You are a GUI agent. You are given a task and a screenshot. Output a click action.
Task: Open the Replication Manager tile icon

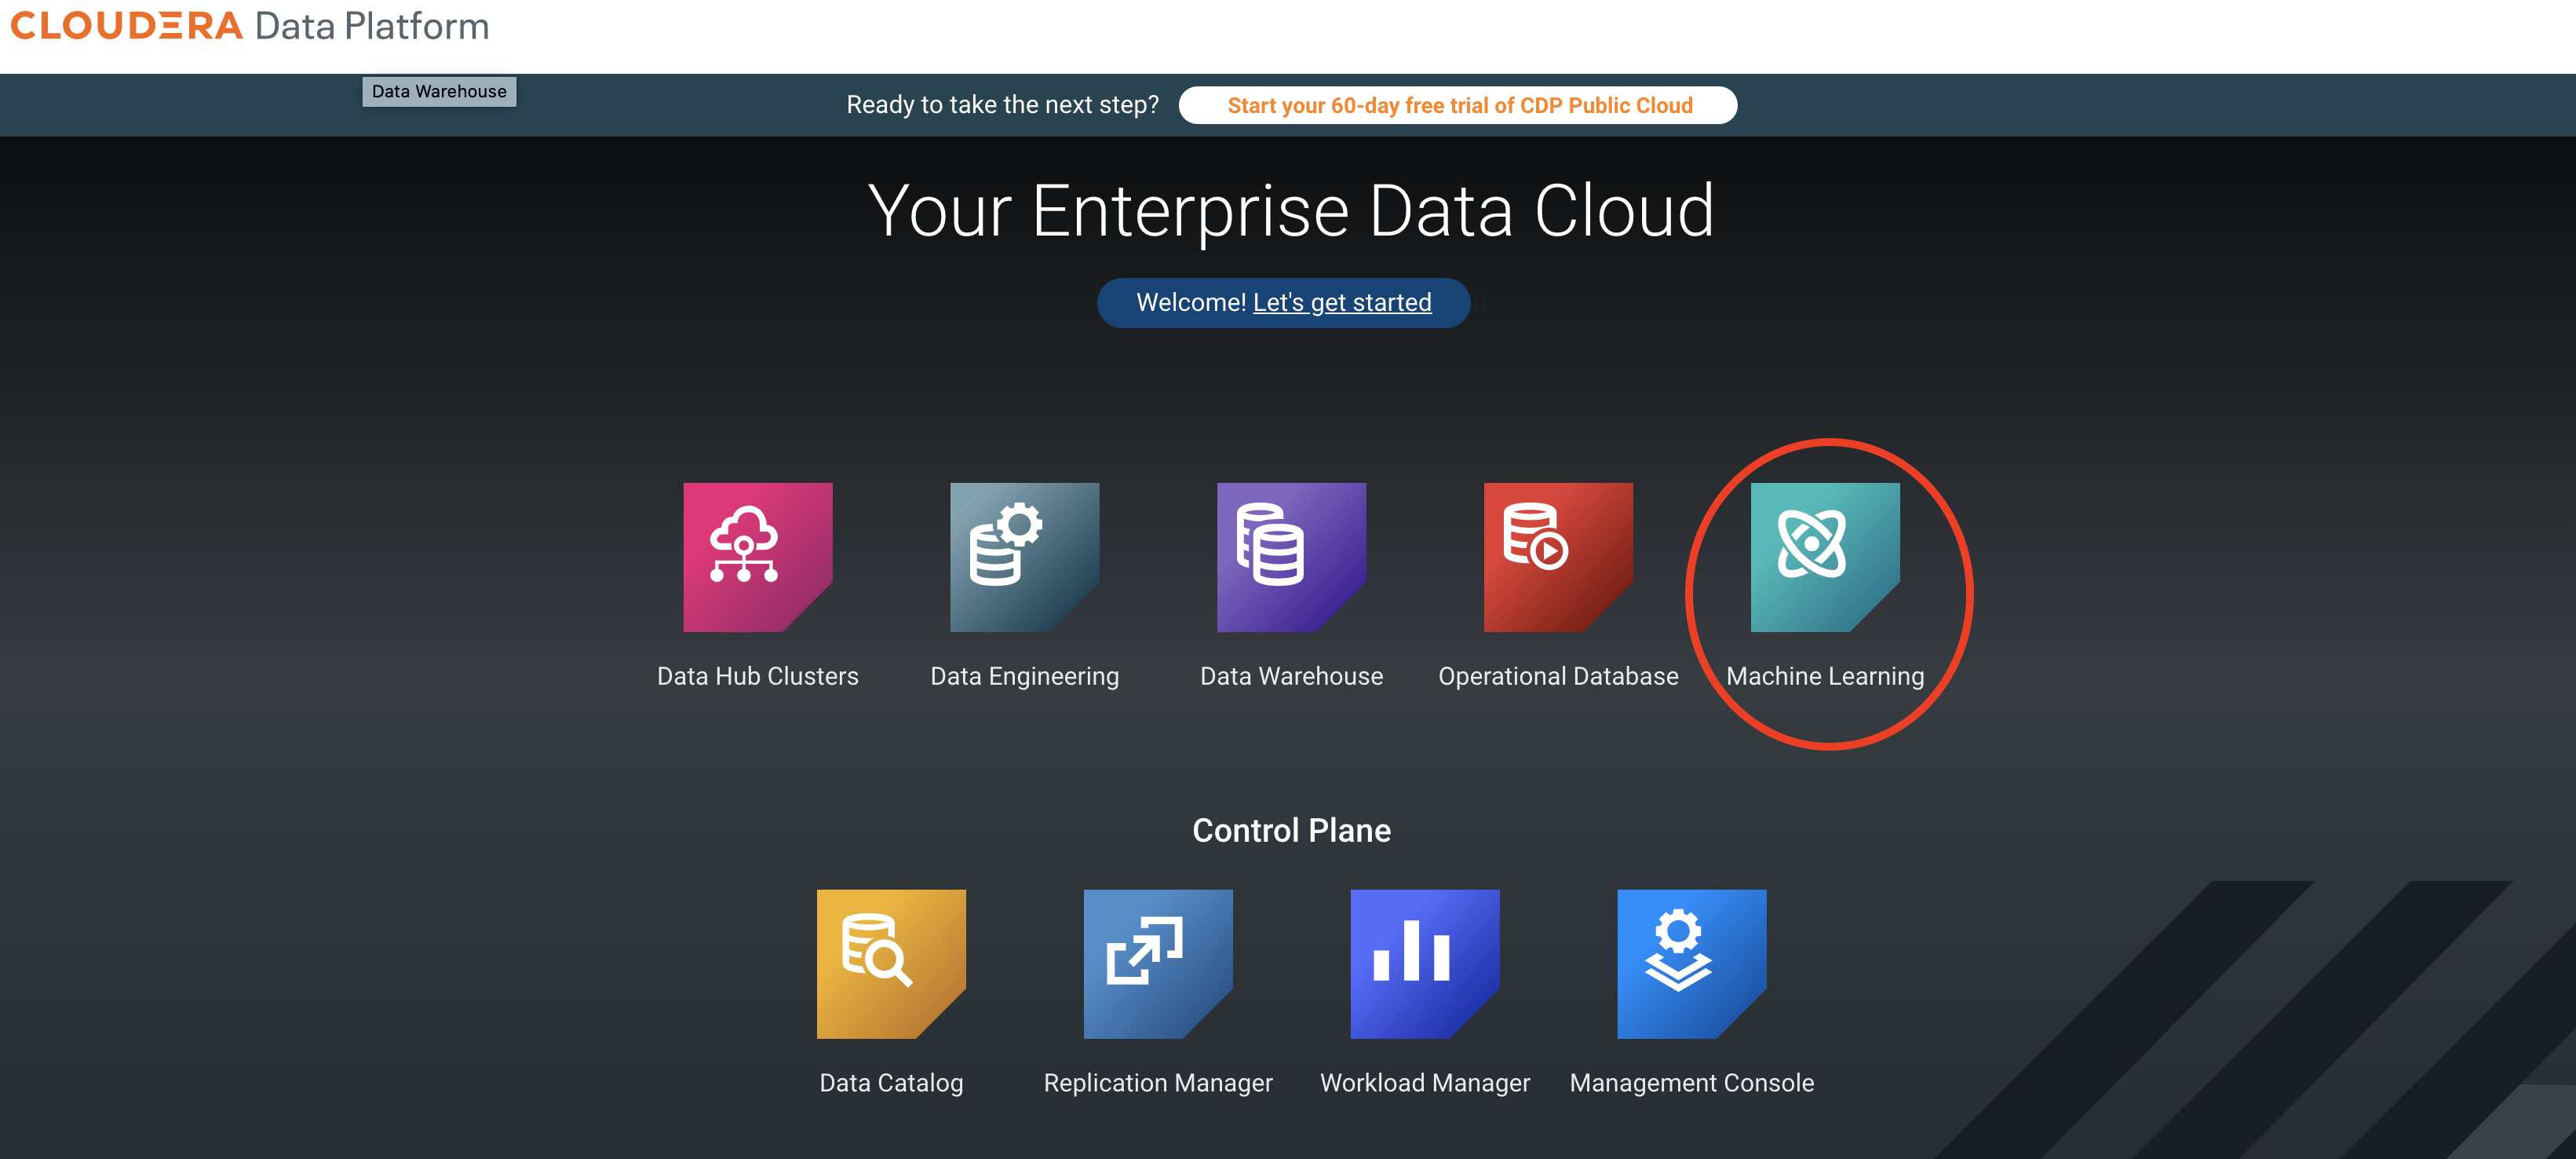[1157, 963]
